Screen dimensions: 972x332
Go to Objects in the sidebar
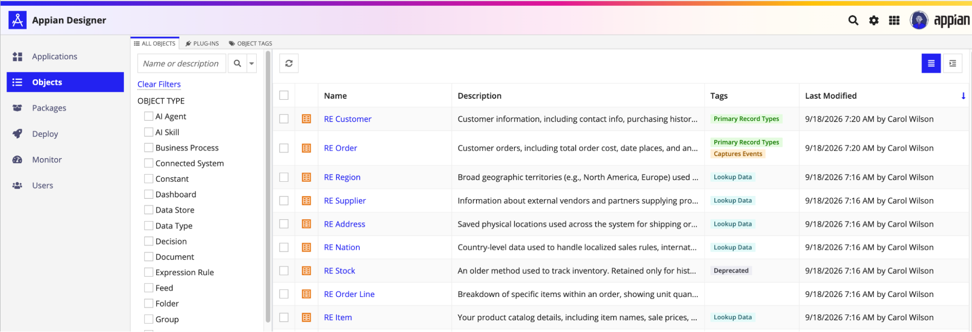65,82
